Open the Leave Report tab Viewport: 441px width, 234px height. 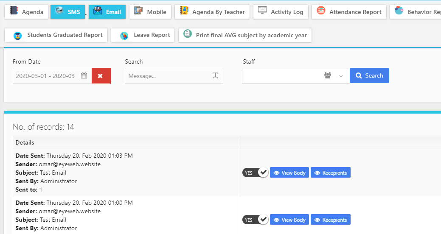coord(143,35)
